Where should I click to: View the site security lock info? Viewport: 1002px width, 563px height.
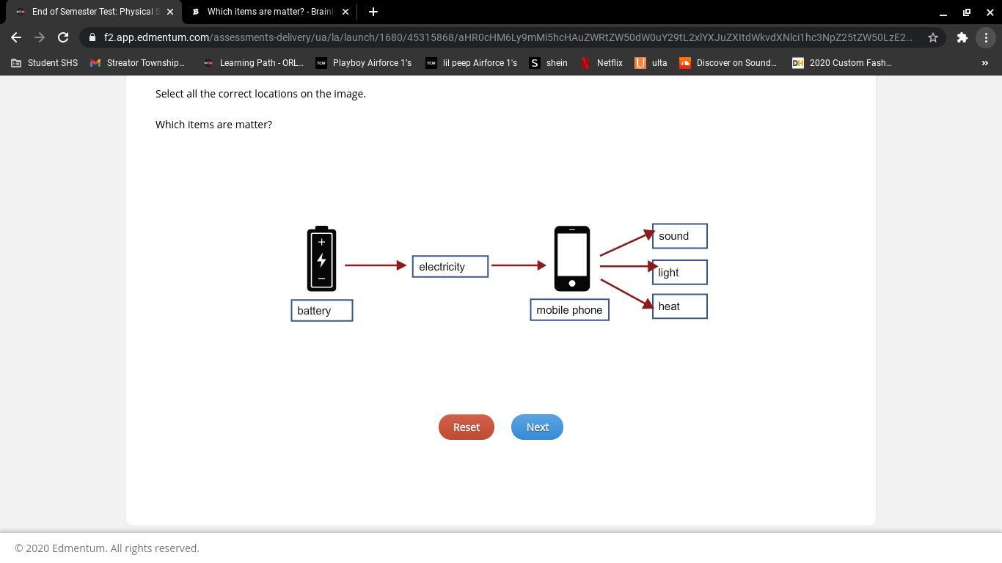(x=92, y=37)
